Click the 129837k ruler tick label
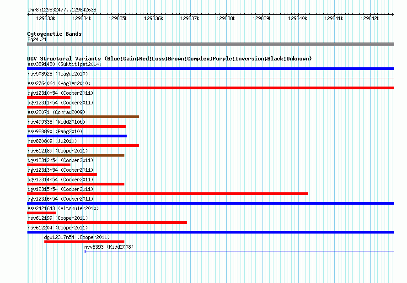This screenshot has height=283, width=407. (190, 18)
